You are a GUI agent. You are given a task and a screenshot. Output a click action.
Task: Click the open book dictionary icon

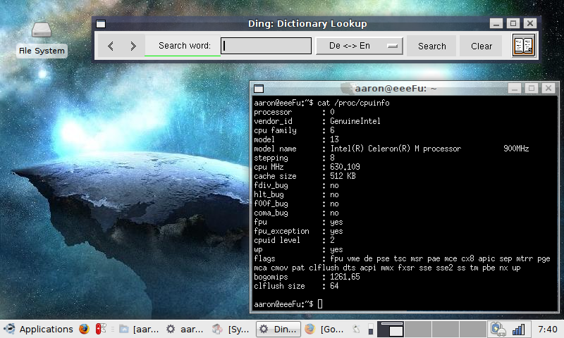523,45
